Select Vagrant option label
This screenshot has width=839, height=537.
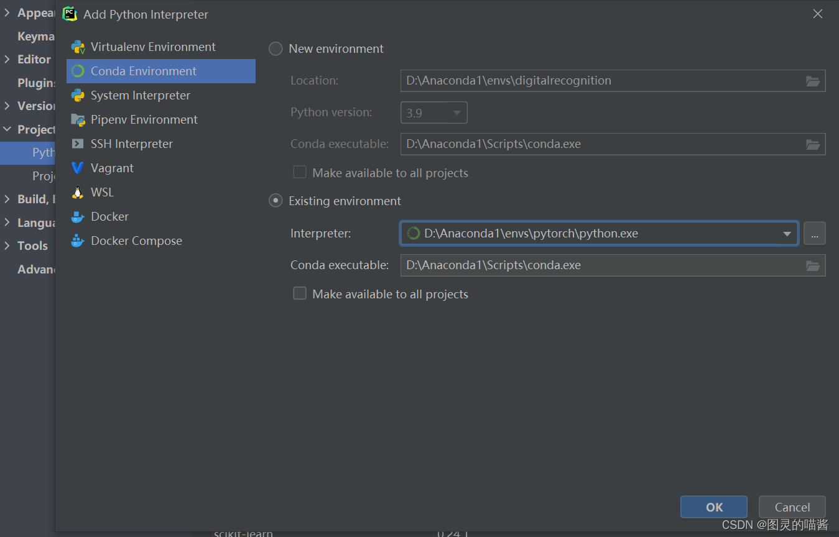pyautogui.click(x=113, y=168)
